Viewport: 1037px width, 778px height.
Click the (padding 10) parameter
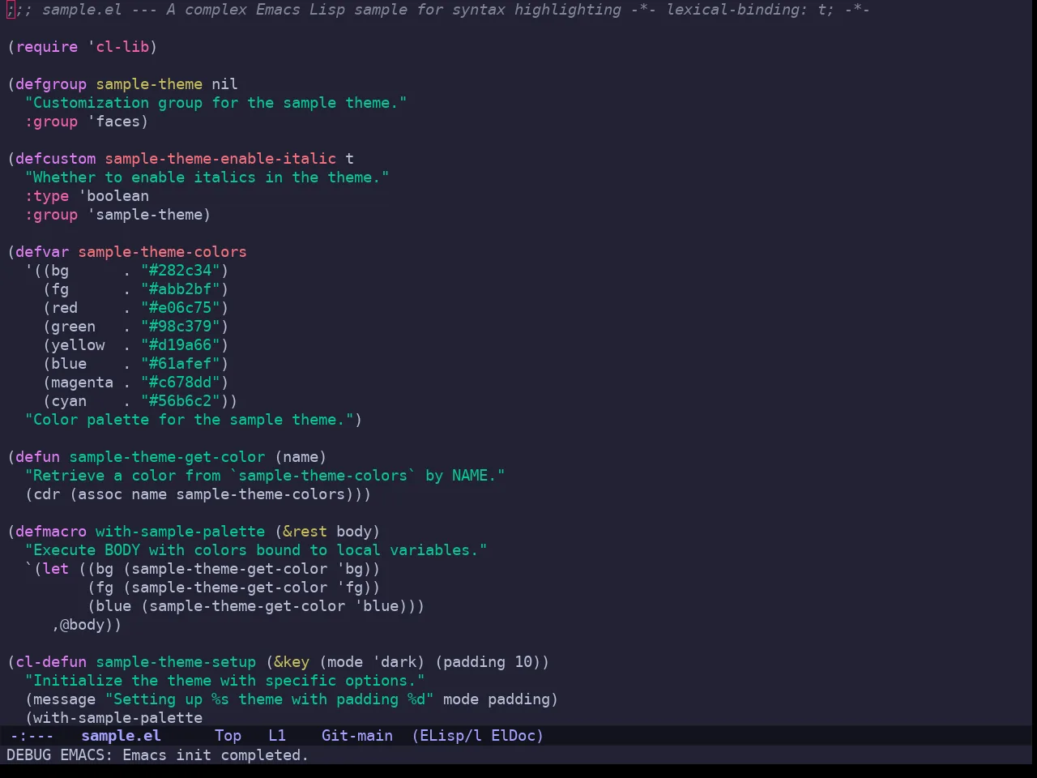(488, 662)
